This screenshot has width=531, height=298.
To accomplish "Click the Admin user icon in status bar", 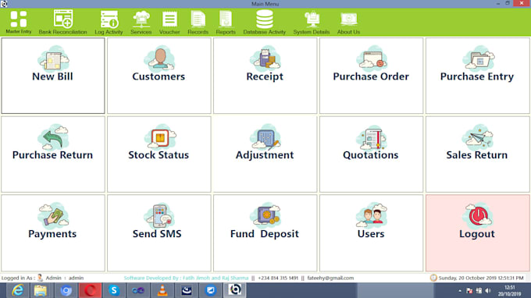I will (40, 278).
